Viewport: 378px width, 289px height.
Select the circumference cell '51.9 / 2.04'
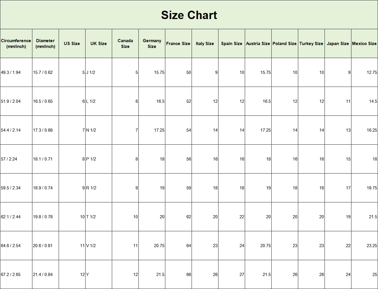[x=16, y=101]
